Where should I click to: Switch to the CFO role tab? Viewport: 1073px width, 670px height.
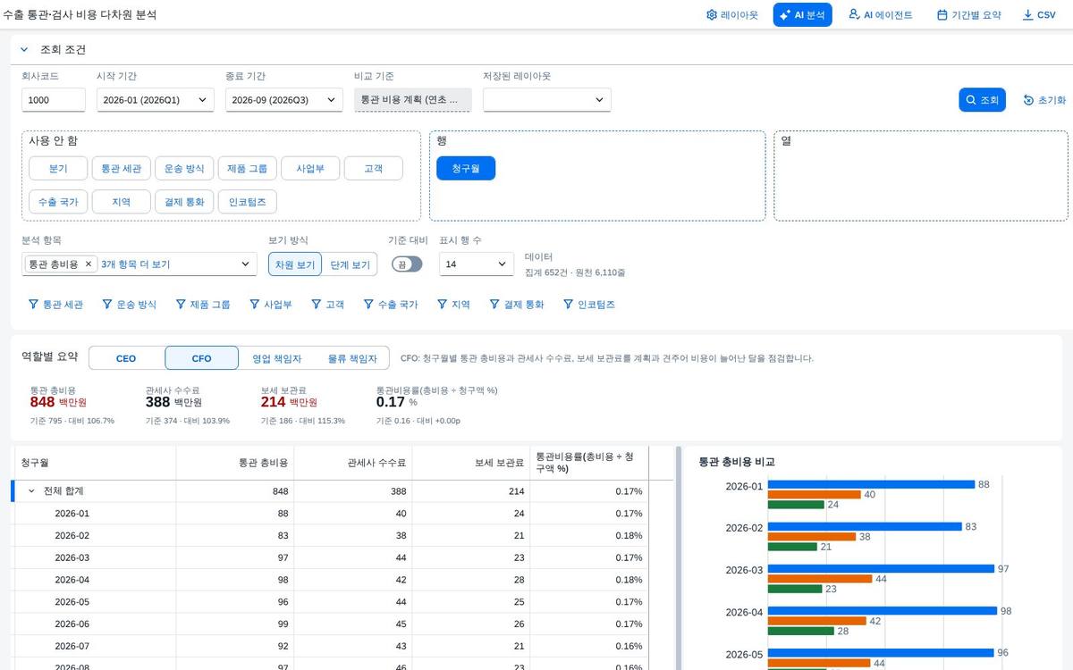(x=202, y=358)
